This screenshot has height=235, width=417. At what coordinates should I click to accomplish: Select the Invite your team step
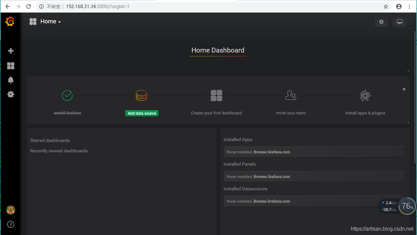(291, 113)
